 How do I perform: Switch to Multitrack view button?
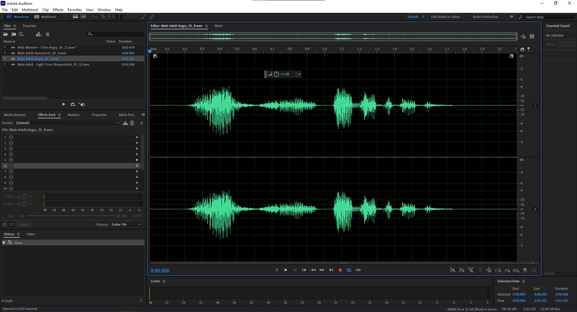point(46,17)
